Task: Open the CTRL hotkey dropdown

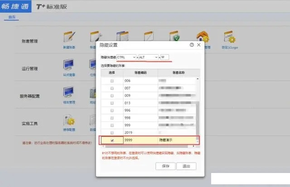Action: 126,57
